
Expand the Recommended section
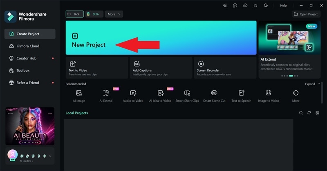(312, 84)
